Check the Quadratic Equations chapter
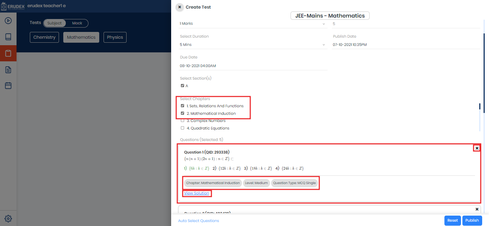The height and width of the screenshot is (226, 489). coord(182,128)
